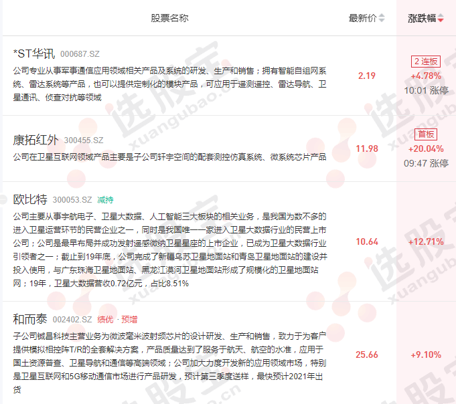456x404 pixels.
Task: Click the +9.10% change value
Action: [x=426, y=355]
